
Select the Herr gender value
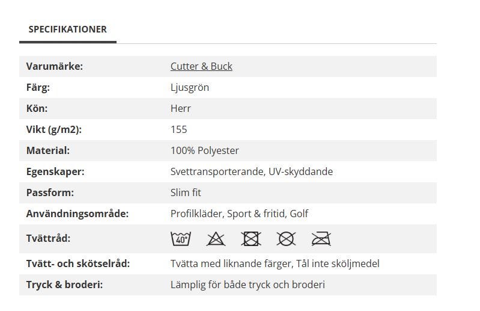[181, 108]
